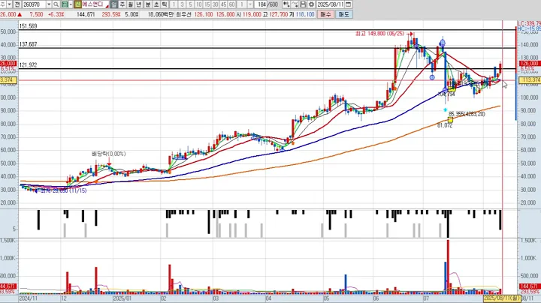The height and width of the screenshot is (303, 541).
Task: Click the 137,687 horizontal line label
Action: (x=29, y=44)
